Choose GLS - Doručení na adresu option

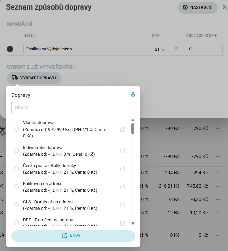coord(16,205)
